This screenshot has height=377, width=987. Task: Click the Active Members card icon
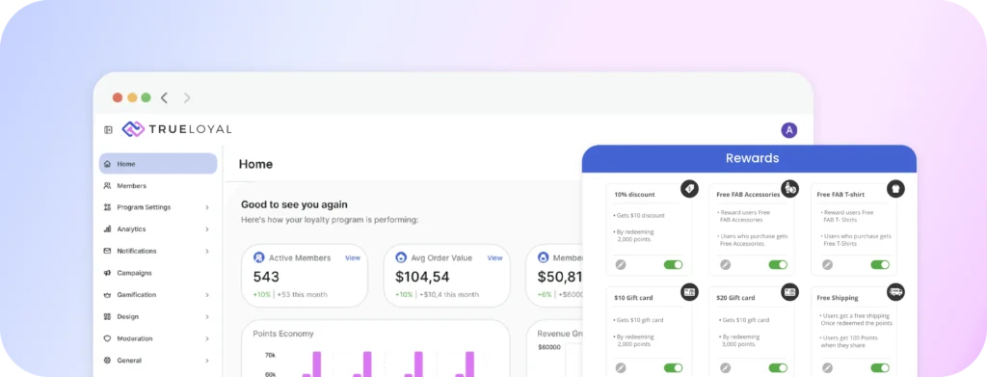tap(258, 257)
